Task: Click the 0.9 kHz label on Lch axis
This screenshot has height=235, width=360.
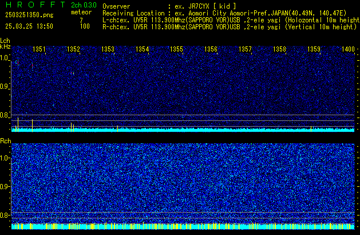Action: pos(5,87)
